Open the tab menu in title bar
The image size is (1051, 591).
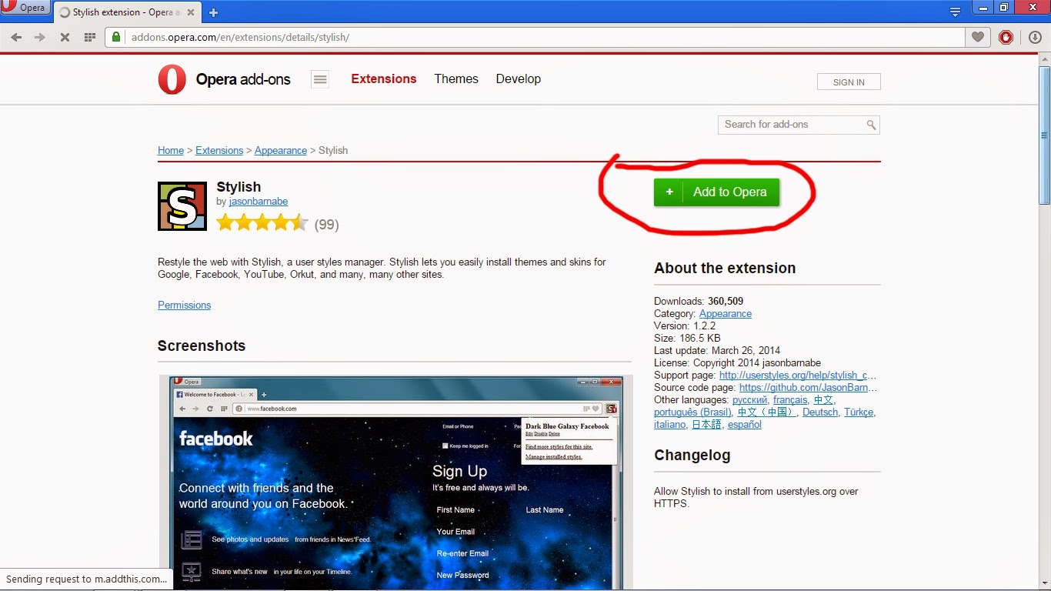955,12
